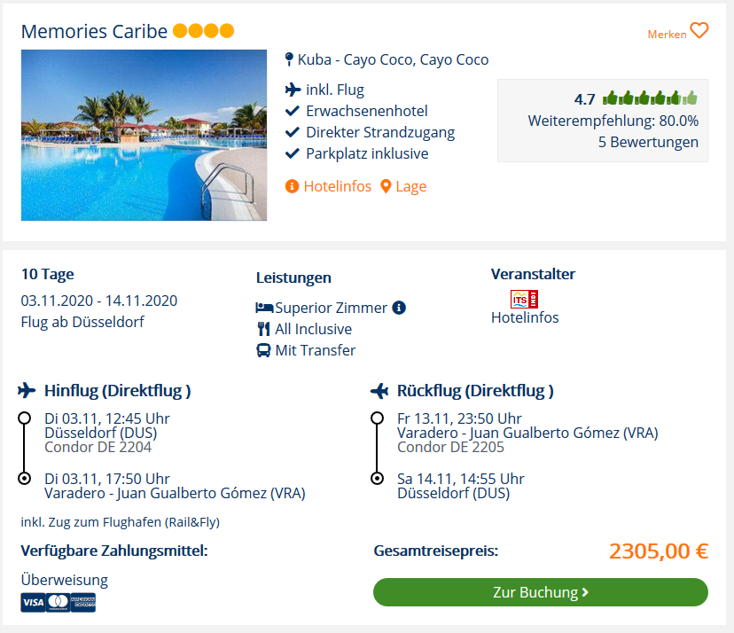
Task: Click the American Express card icon
Action: point(82,603)
